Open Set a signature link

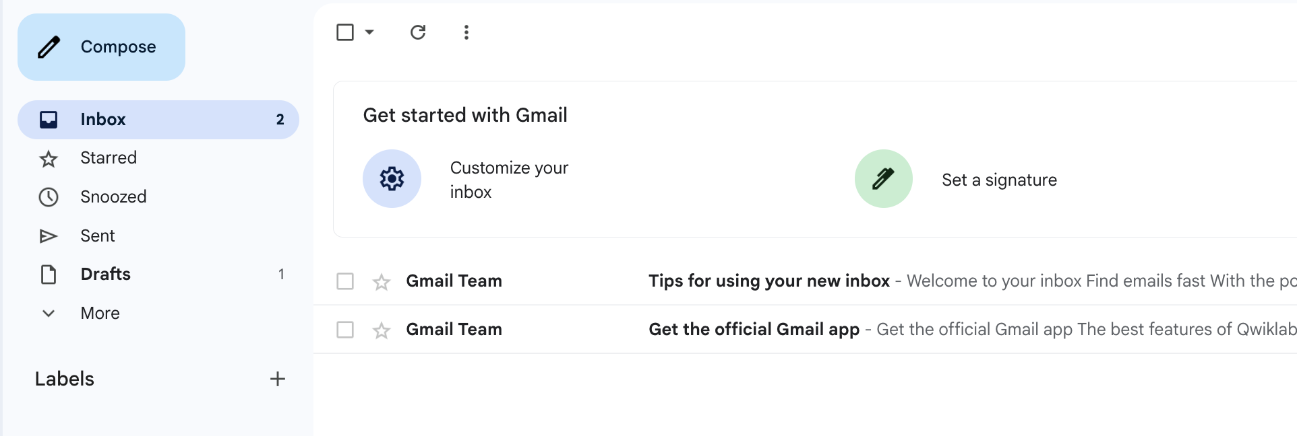coord(999,180)
